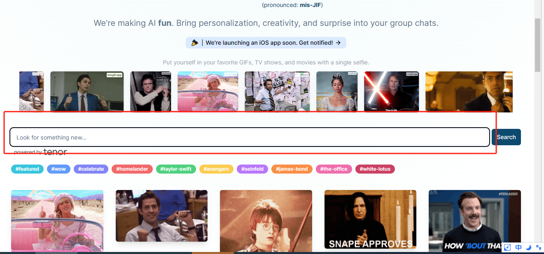Click the page vertical scrollbar thumb

[537, 45]
